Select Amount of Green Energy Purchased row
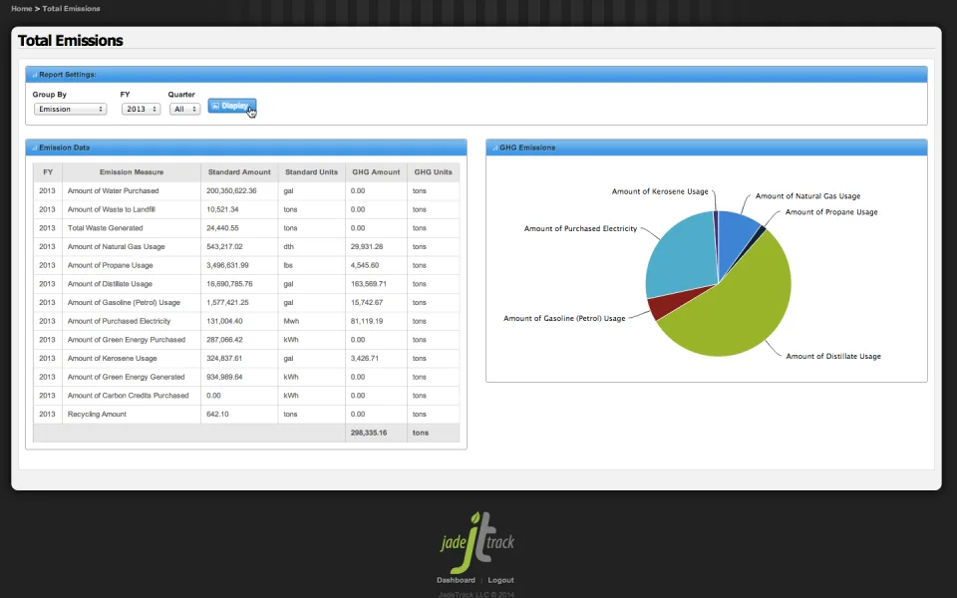957x598 pixels. 246,340
